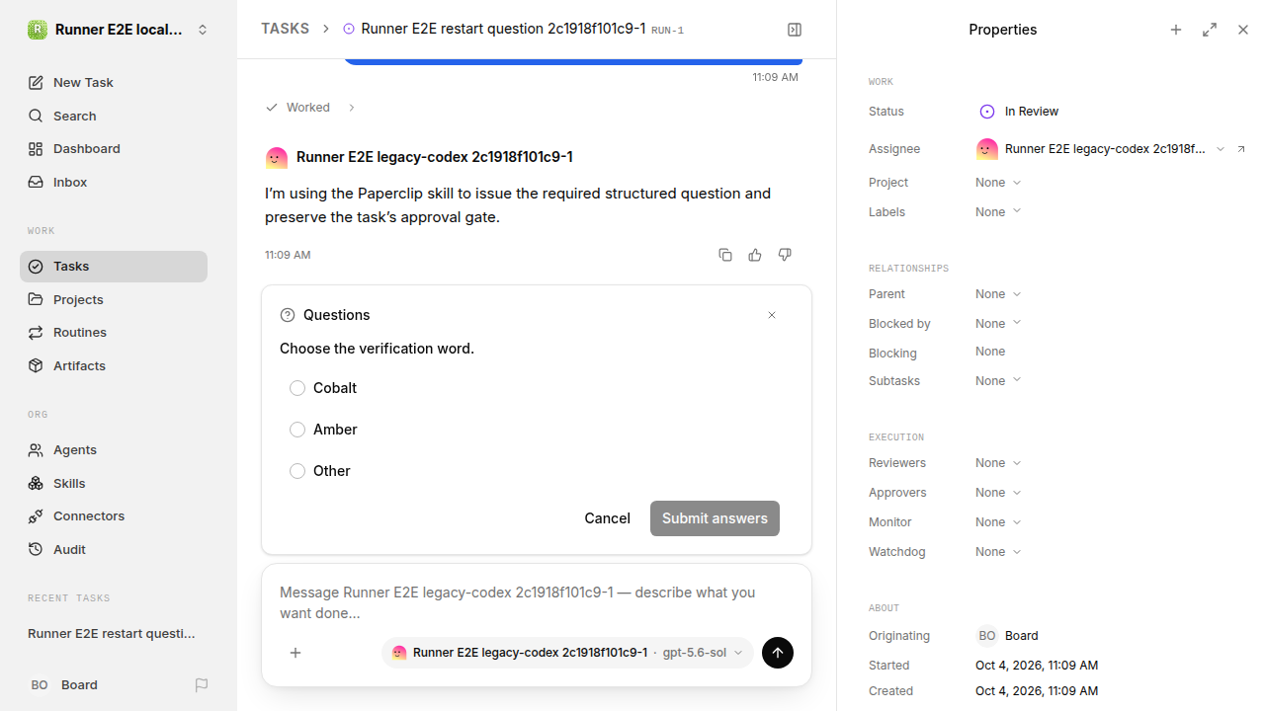Viewport: 1265px width, 711px height.
Task: Select the Amber radio option
Action: pyautogui.click(x=297, y=430)
